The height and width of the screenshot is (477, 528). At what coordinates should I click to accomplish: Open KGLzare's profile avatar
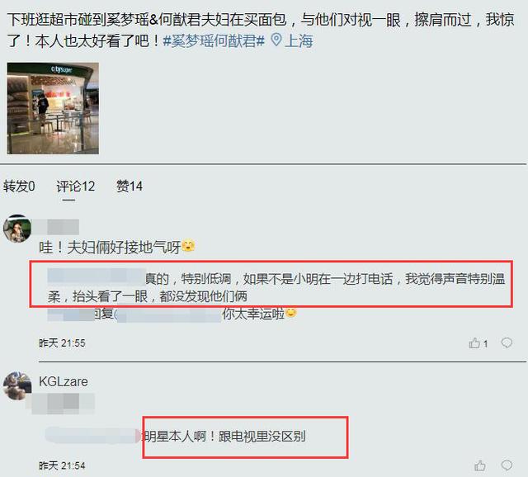coord(17,385)
